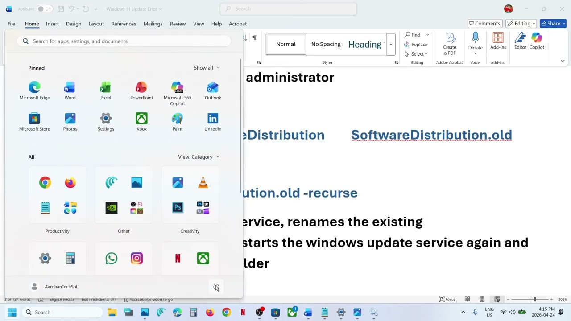Open Excel in Start menu pinned section
Viewport: 571px width, 321px height.
(x=106, y=91)
